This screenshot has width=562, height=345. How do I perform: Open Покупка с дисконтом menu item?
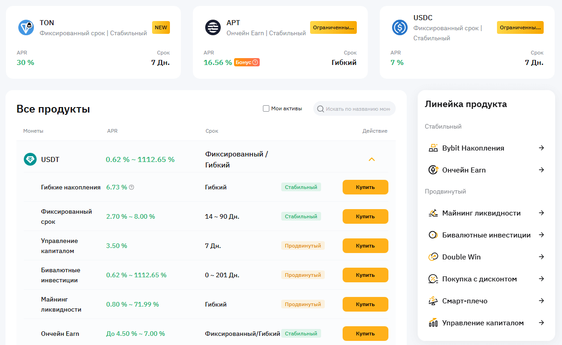pos(479,279)
